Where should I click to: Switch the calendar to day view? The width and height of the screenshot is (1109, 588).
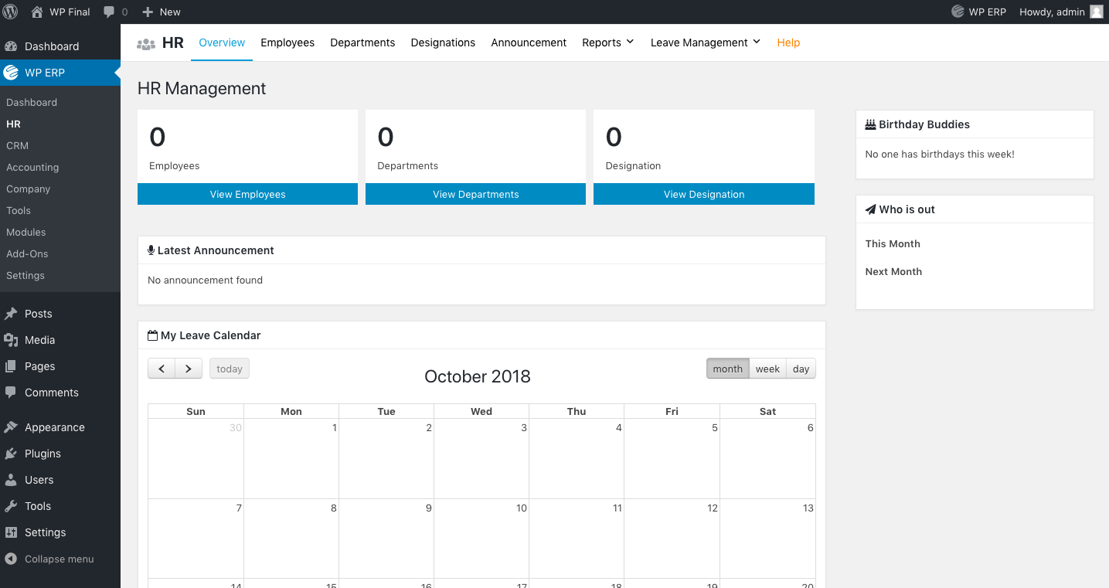point(801,369)
